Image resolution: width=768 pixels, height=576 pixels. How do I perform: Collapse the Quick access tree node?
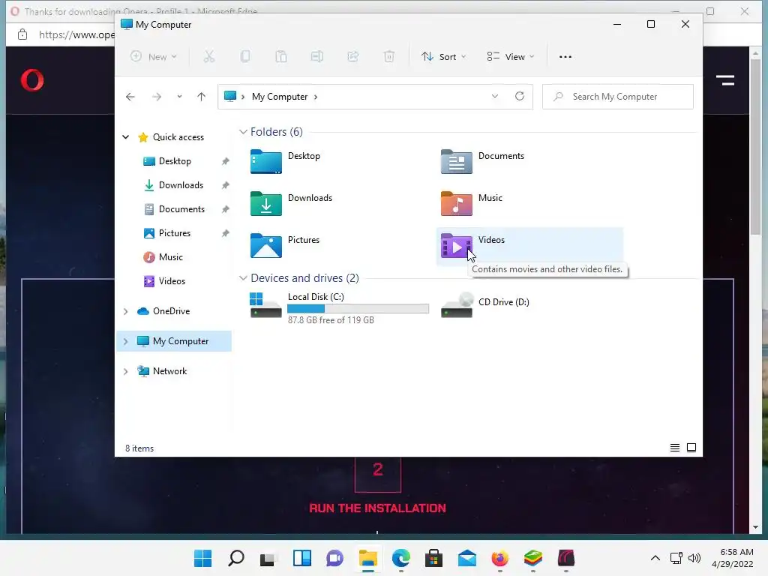click(126, 137)
